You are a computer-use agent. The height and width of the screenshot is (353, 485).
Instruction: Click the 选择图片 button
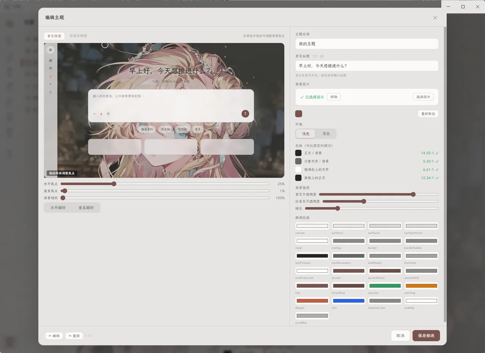423,97
